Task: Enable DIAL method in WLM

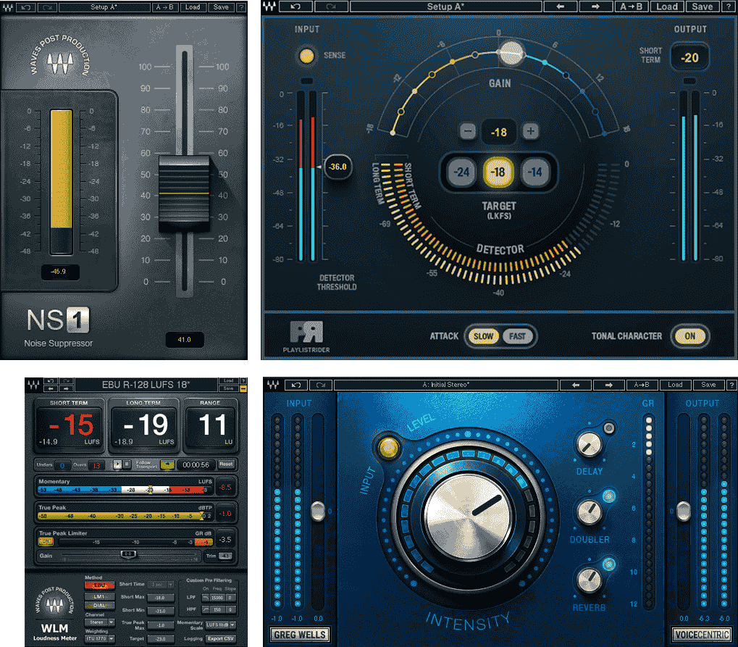Action: (98, 606)
